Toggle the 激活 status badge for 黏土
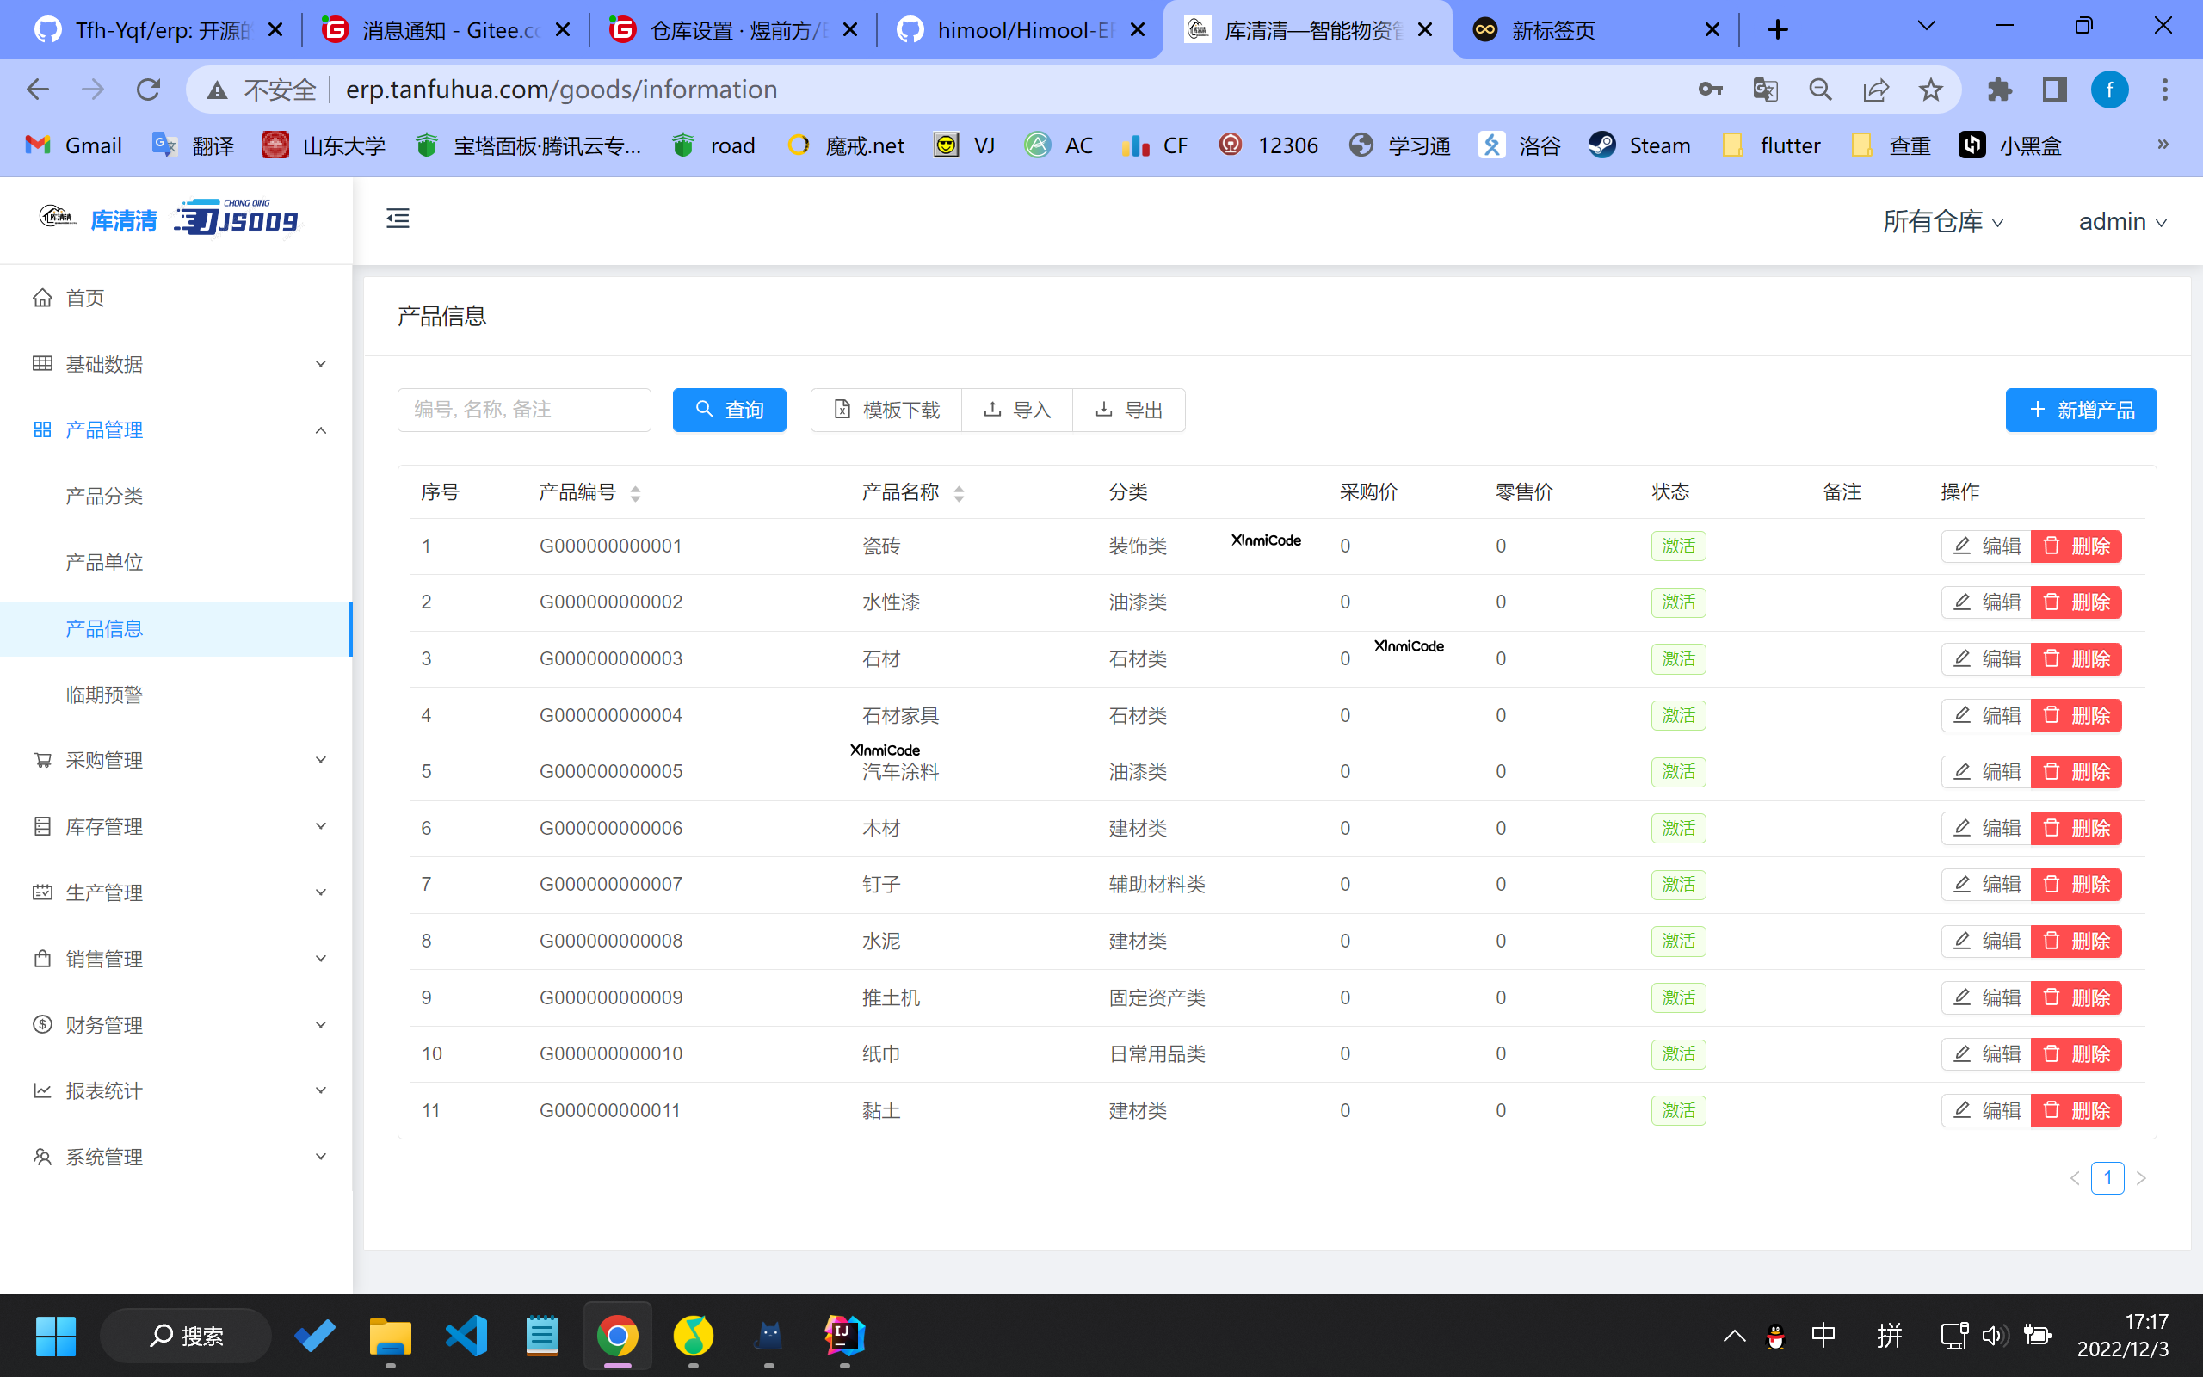The width and height of the screenshot is (2203, 1377). 1678,1110
